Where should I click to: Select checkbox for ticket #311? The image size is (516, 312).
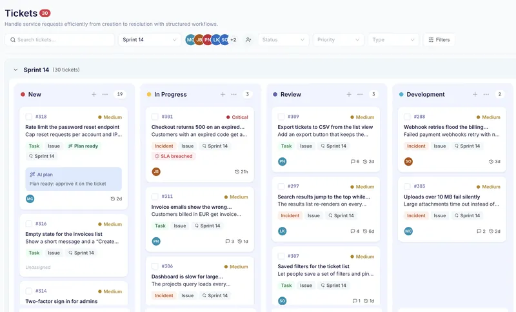pyautogui.click(x=155, y=197)
